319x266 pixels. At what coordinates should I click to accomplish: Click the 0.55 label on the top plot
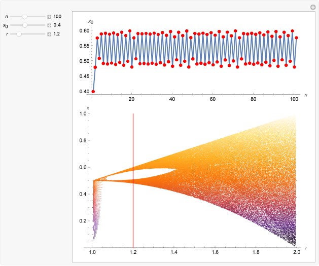[84, 46]
